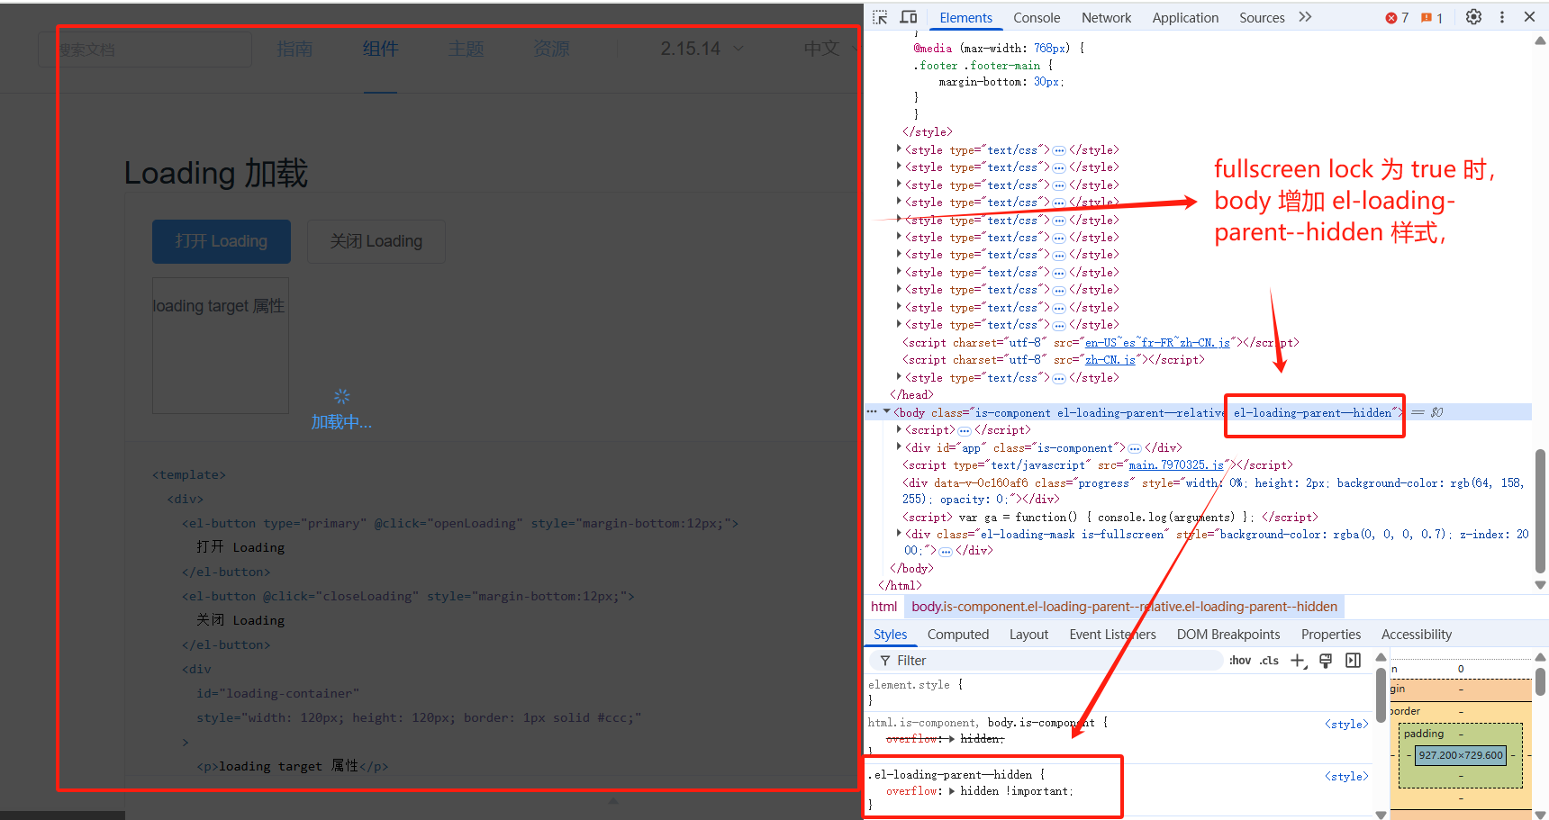The image size is (1549, 820).
Task: Click the 关闭 Loading button
Action: click(x=376, y=241)
